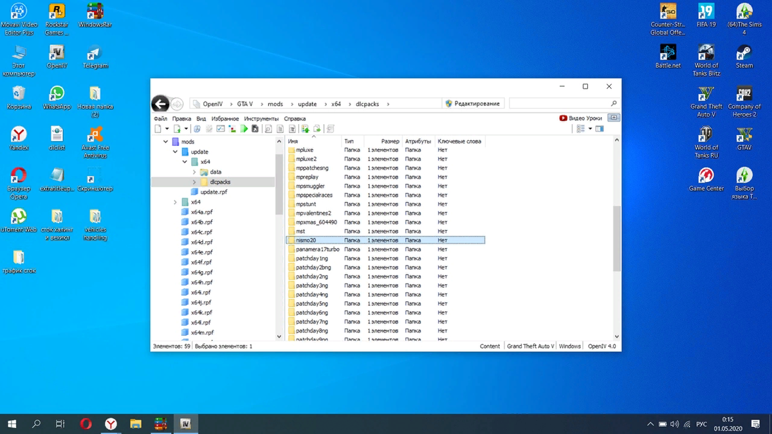
Task: Sort the file list by the Имя column
Action: coord(313,141)
